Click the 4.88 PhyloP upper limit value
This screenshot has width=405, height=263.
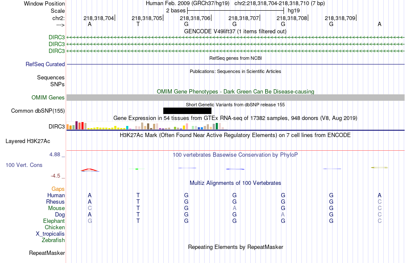pos(55,155)
